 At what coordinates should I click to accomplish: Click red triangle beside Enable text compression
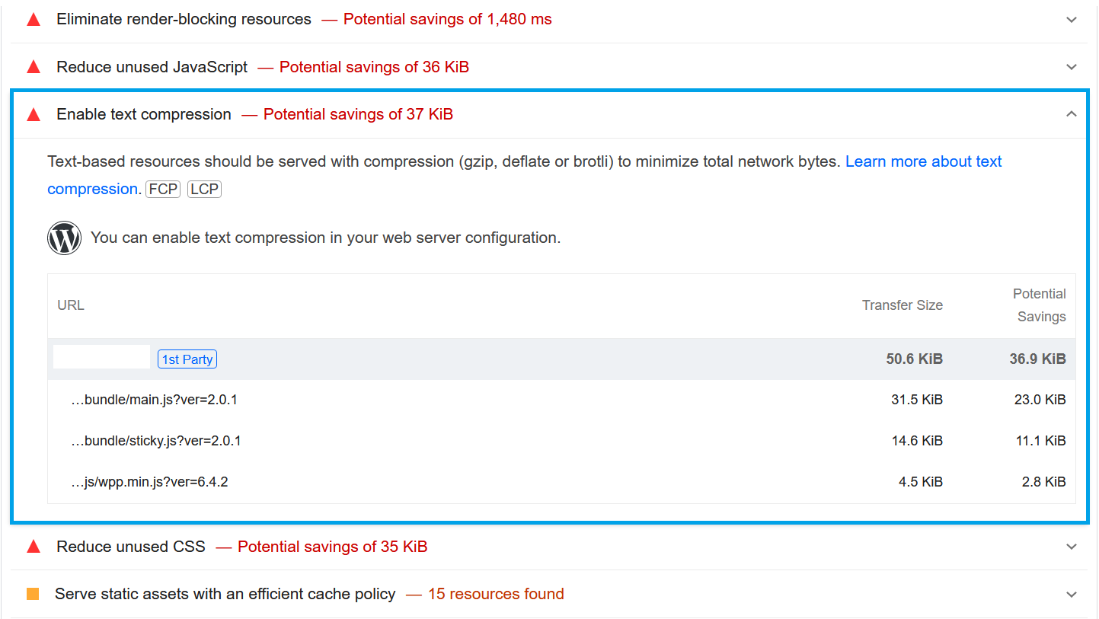pyautogui.click(x=34, y=115)
